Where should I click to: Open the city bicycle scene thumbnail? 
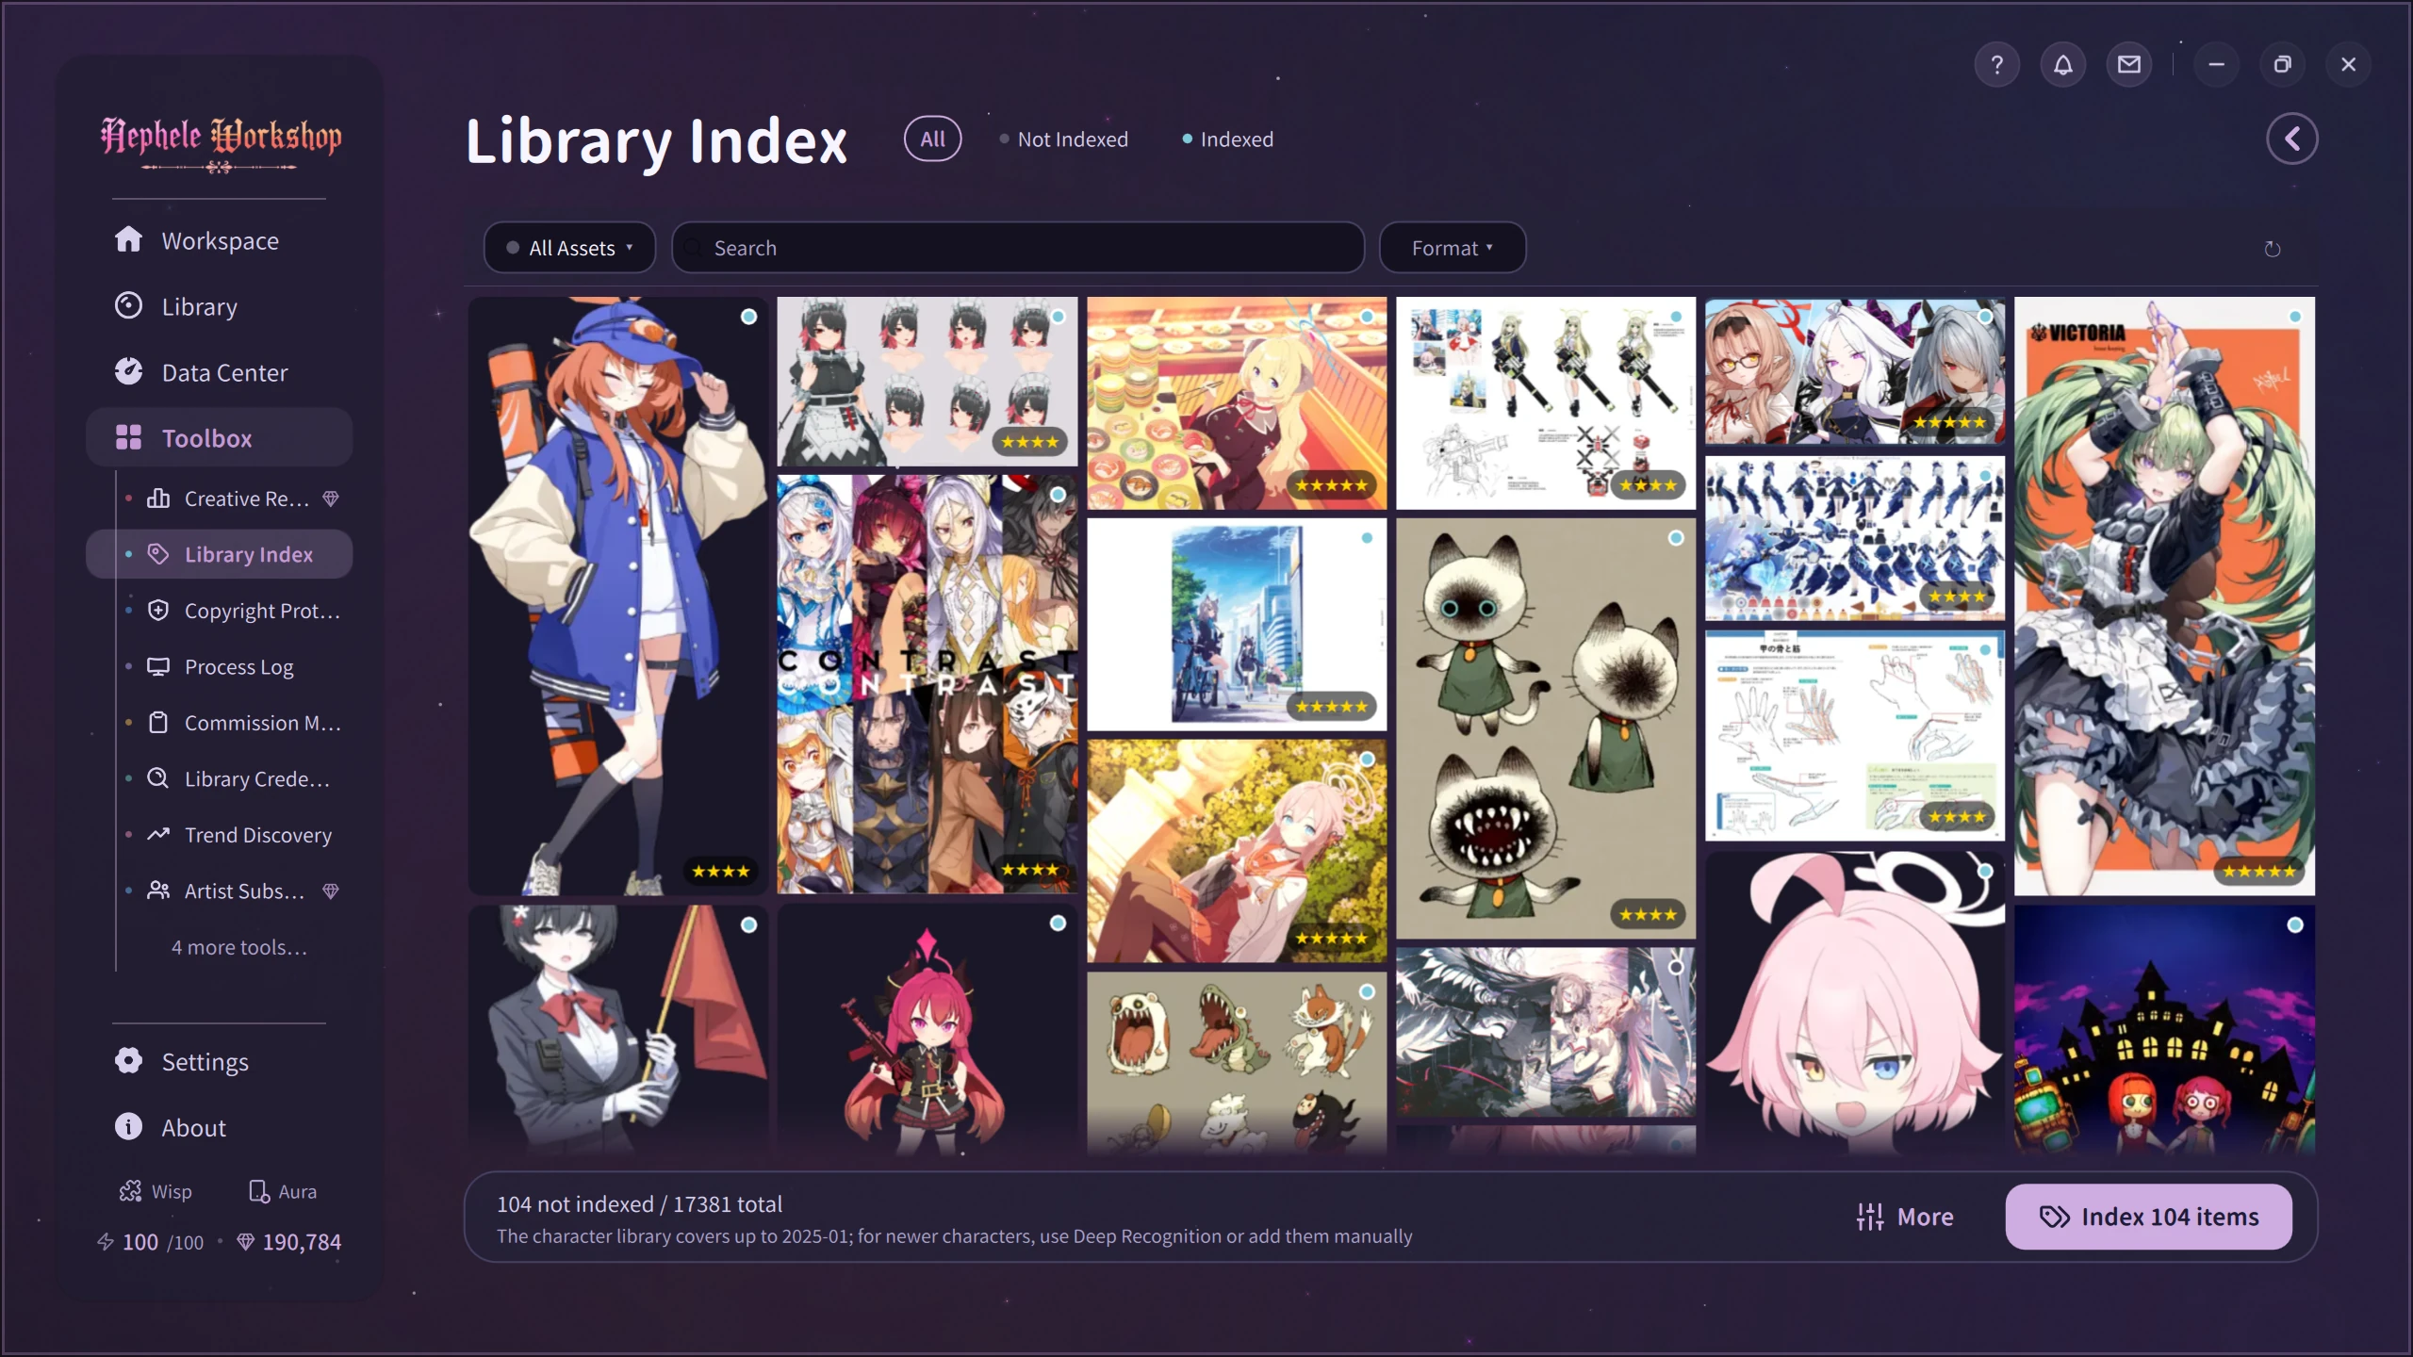coord(1237,625)
